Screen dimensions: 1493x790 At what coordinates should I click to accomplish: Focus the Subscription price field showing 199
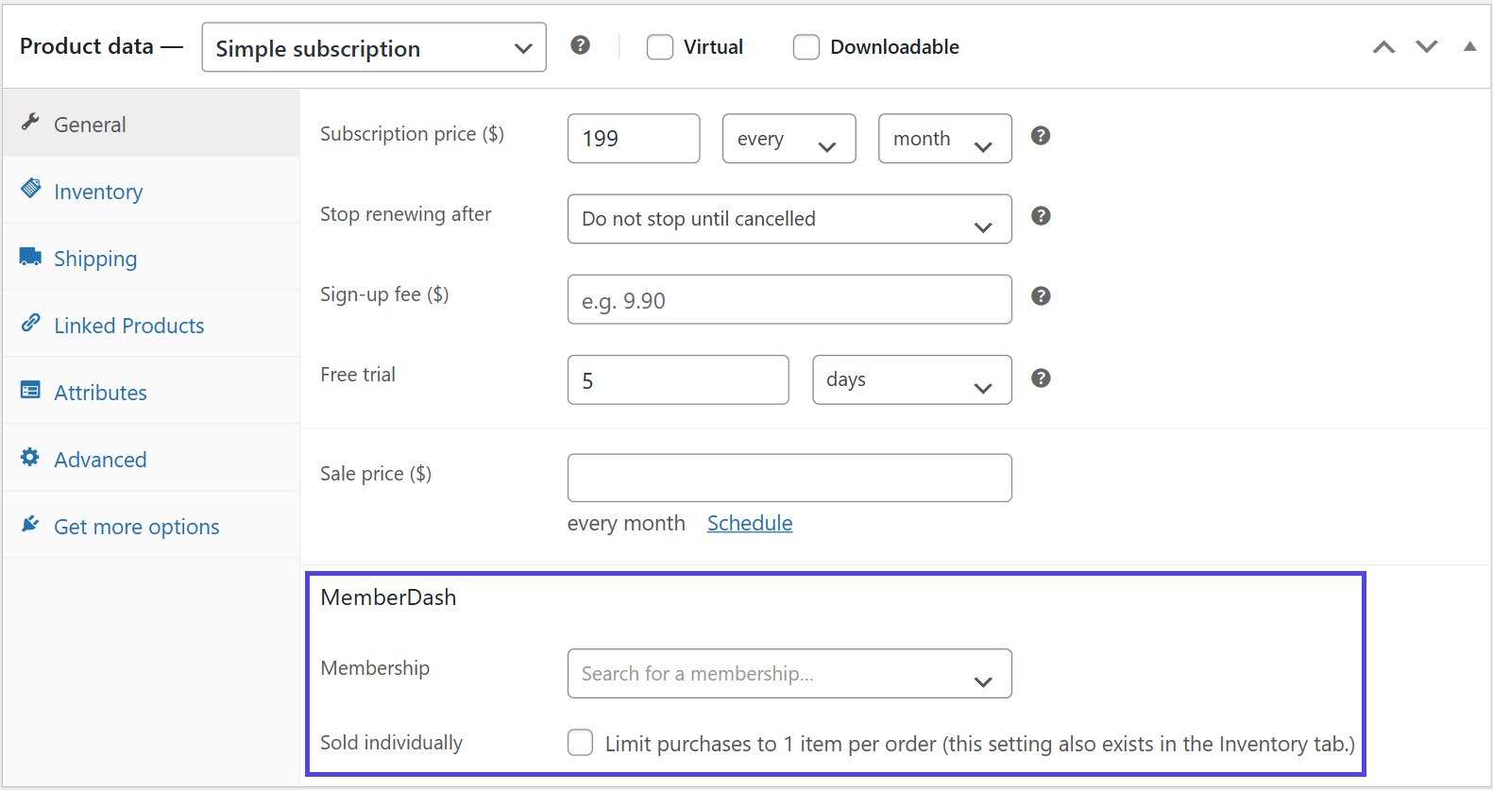click(x=634, y=139)
